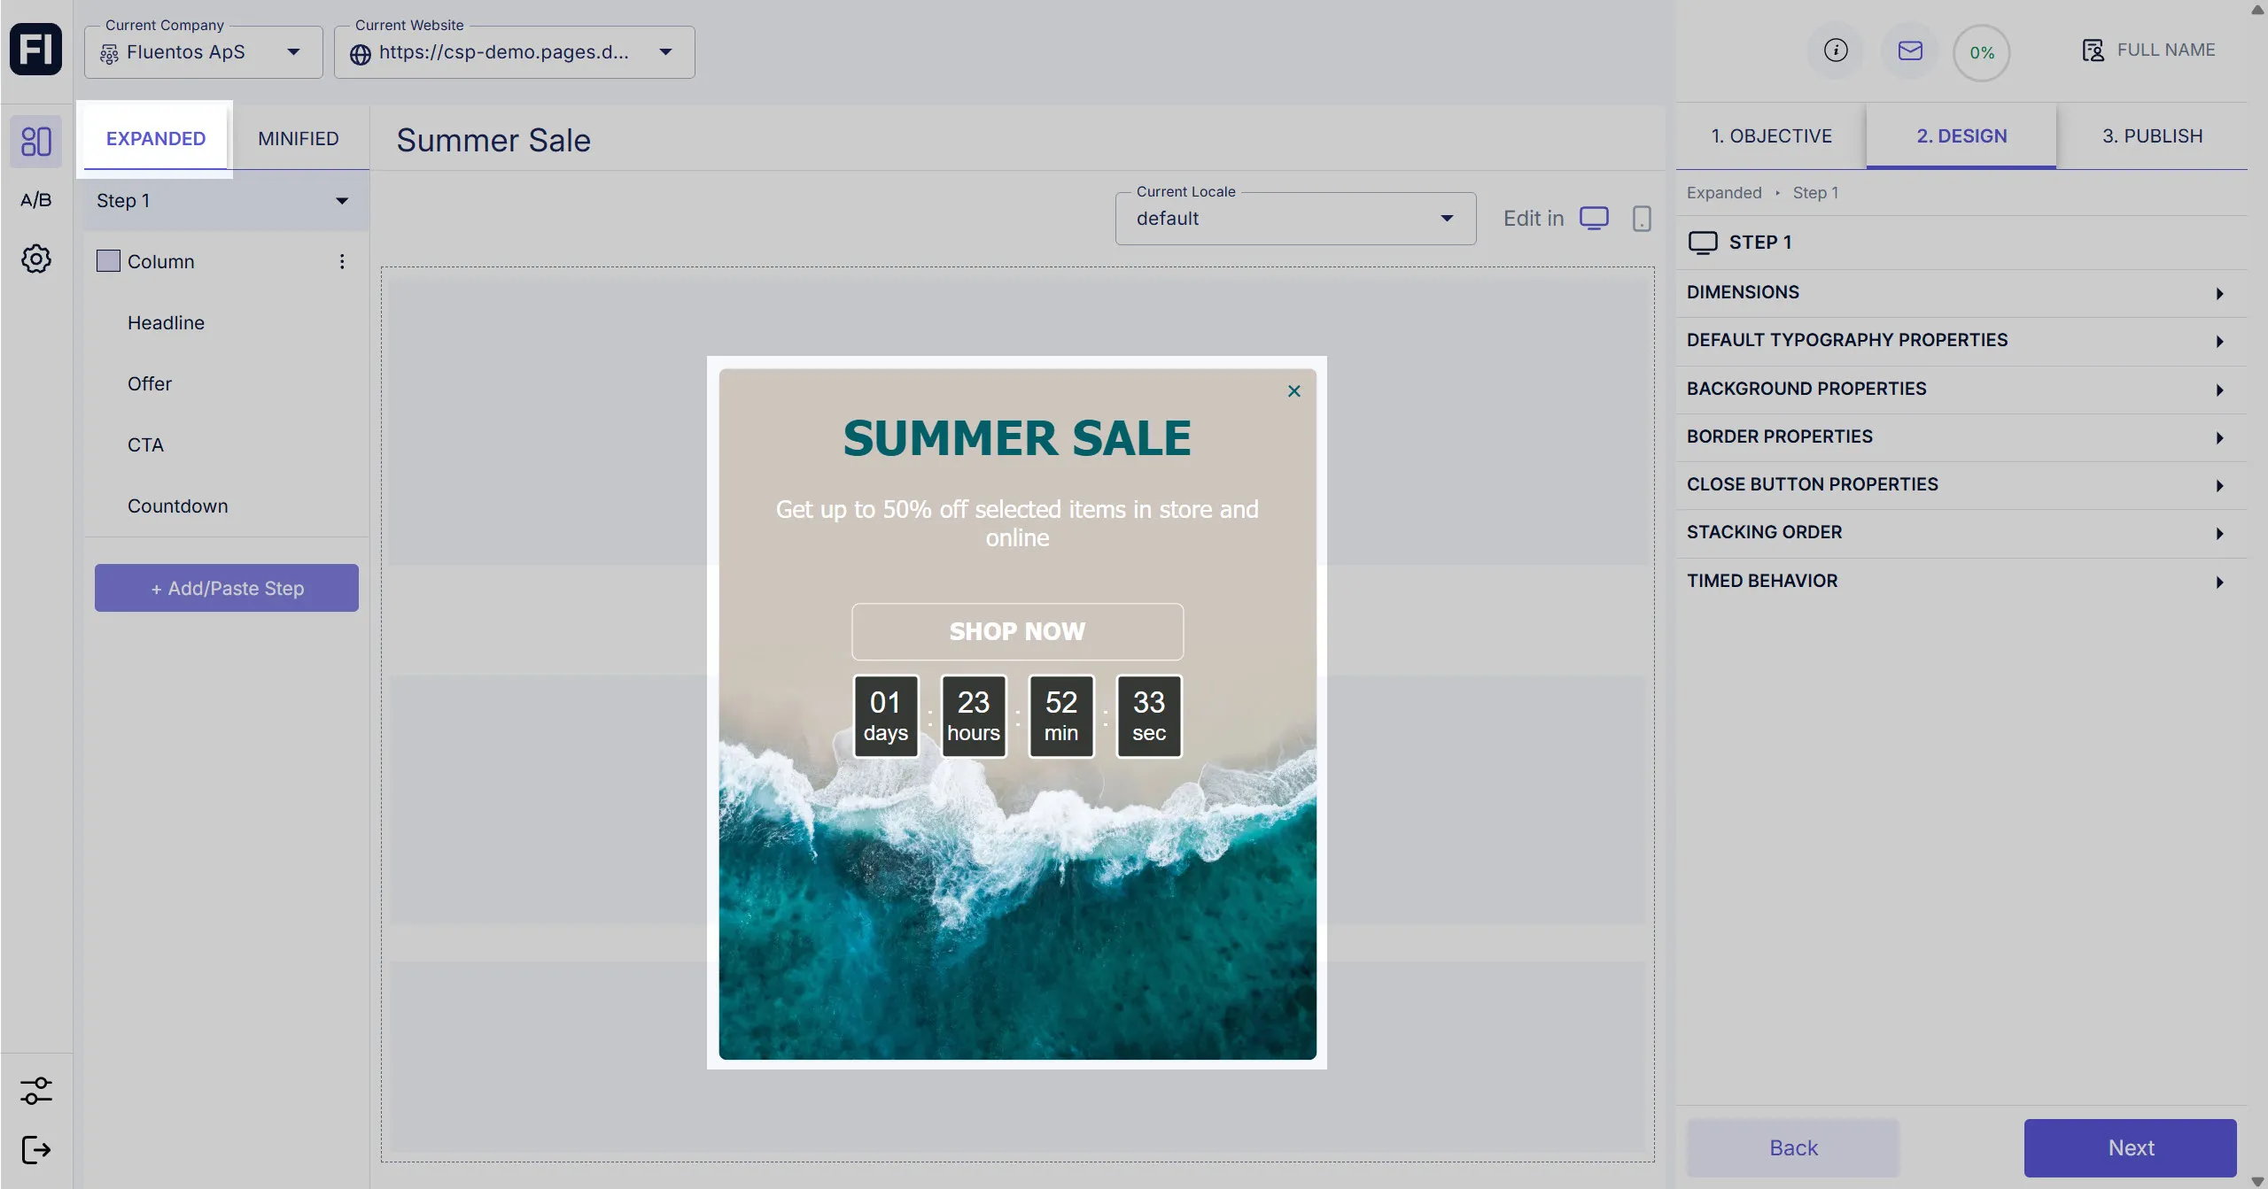Click the Next button
Screen dimensions: 2268x1189
(2130, 1148)
